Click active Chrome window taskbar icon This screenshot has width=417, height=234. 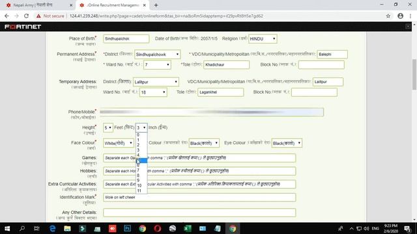233,228
